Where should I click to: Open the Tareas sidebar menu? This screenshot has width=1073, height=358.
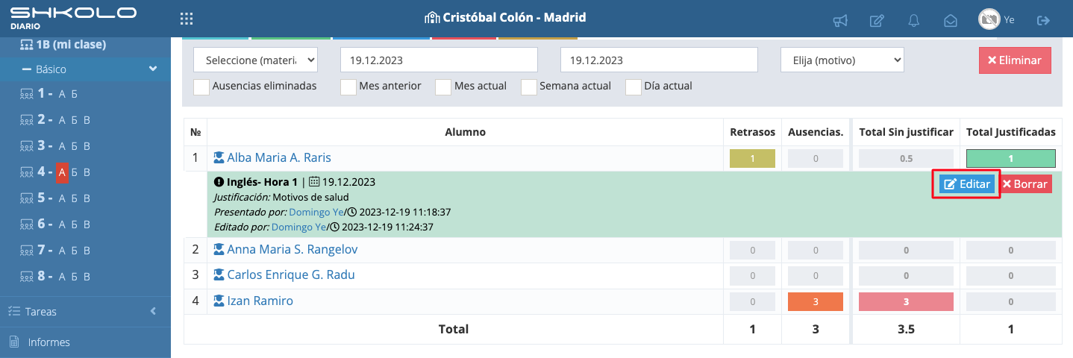coord(85,312)
